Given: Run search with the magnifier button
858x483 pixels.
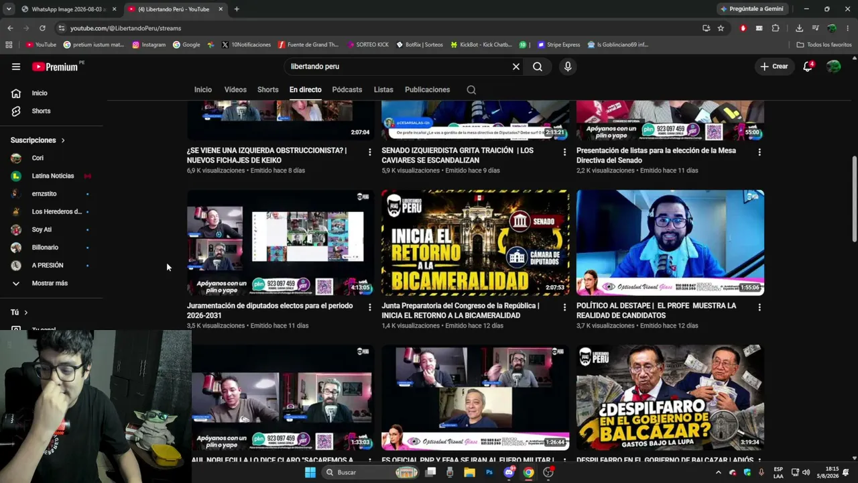Looking at the screenshot, I should tap(538, 66).
